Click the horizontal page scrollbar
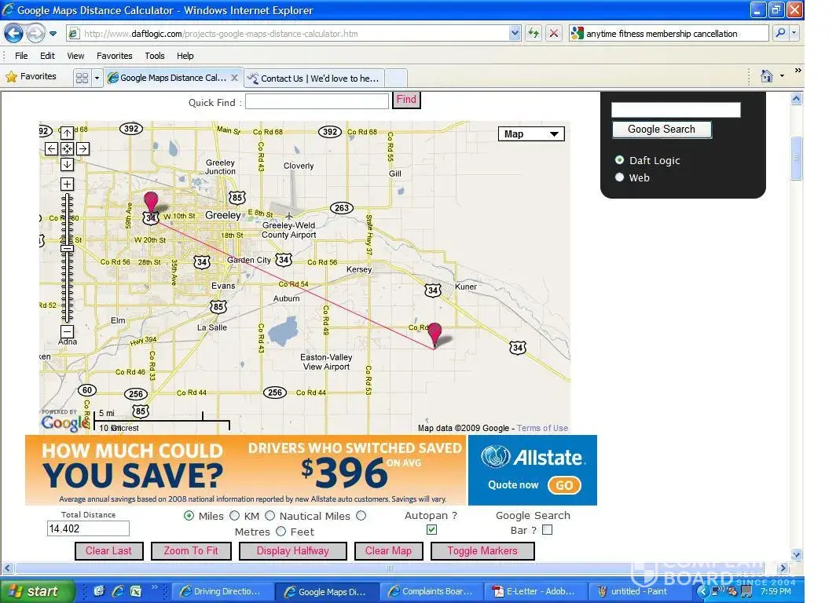The image size is (836, 603). (x=390, y=568)
